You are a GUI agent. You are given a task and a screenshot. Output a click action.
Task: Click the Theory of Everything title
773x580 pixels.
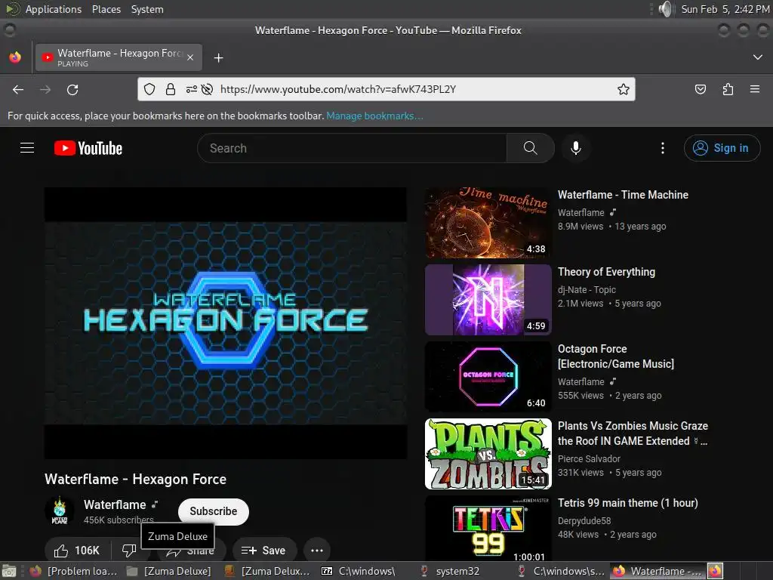tap(606, 272)
